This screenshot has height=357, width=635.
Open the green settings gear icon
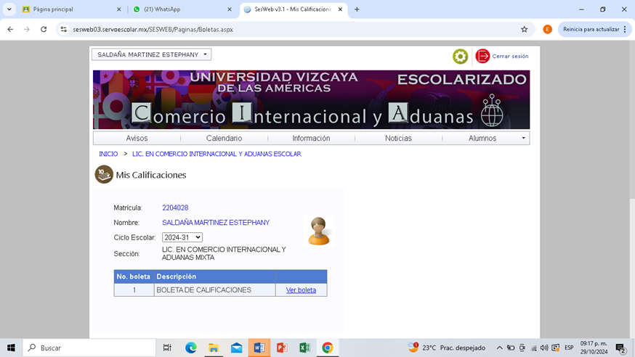tap(460, 56)
